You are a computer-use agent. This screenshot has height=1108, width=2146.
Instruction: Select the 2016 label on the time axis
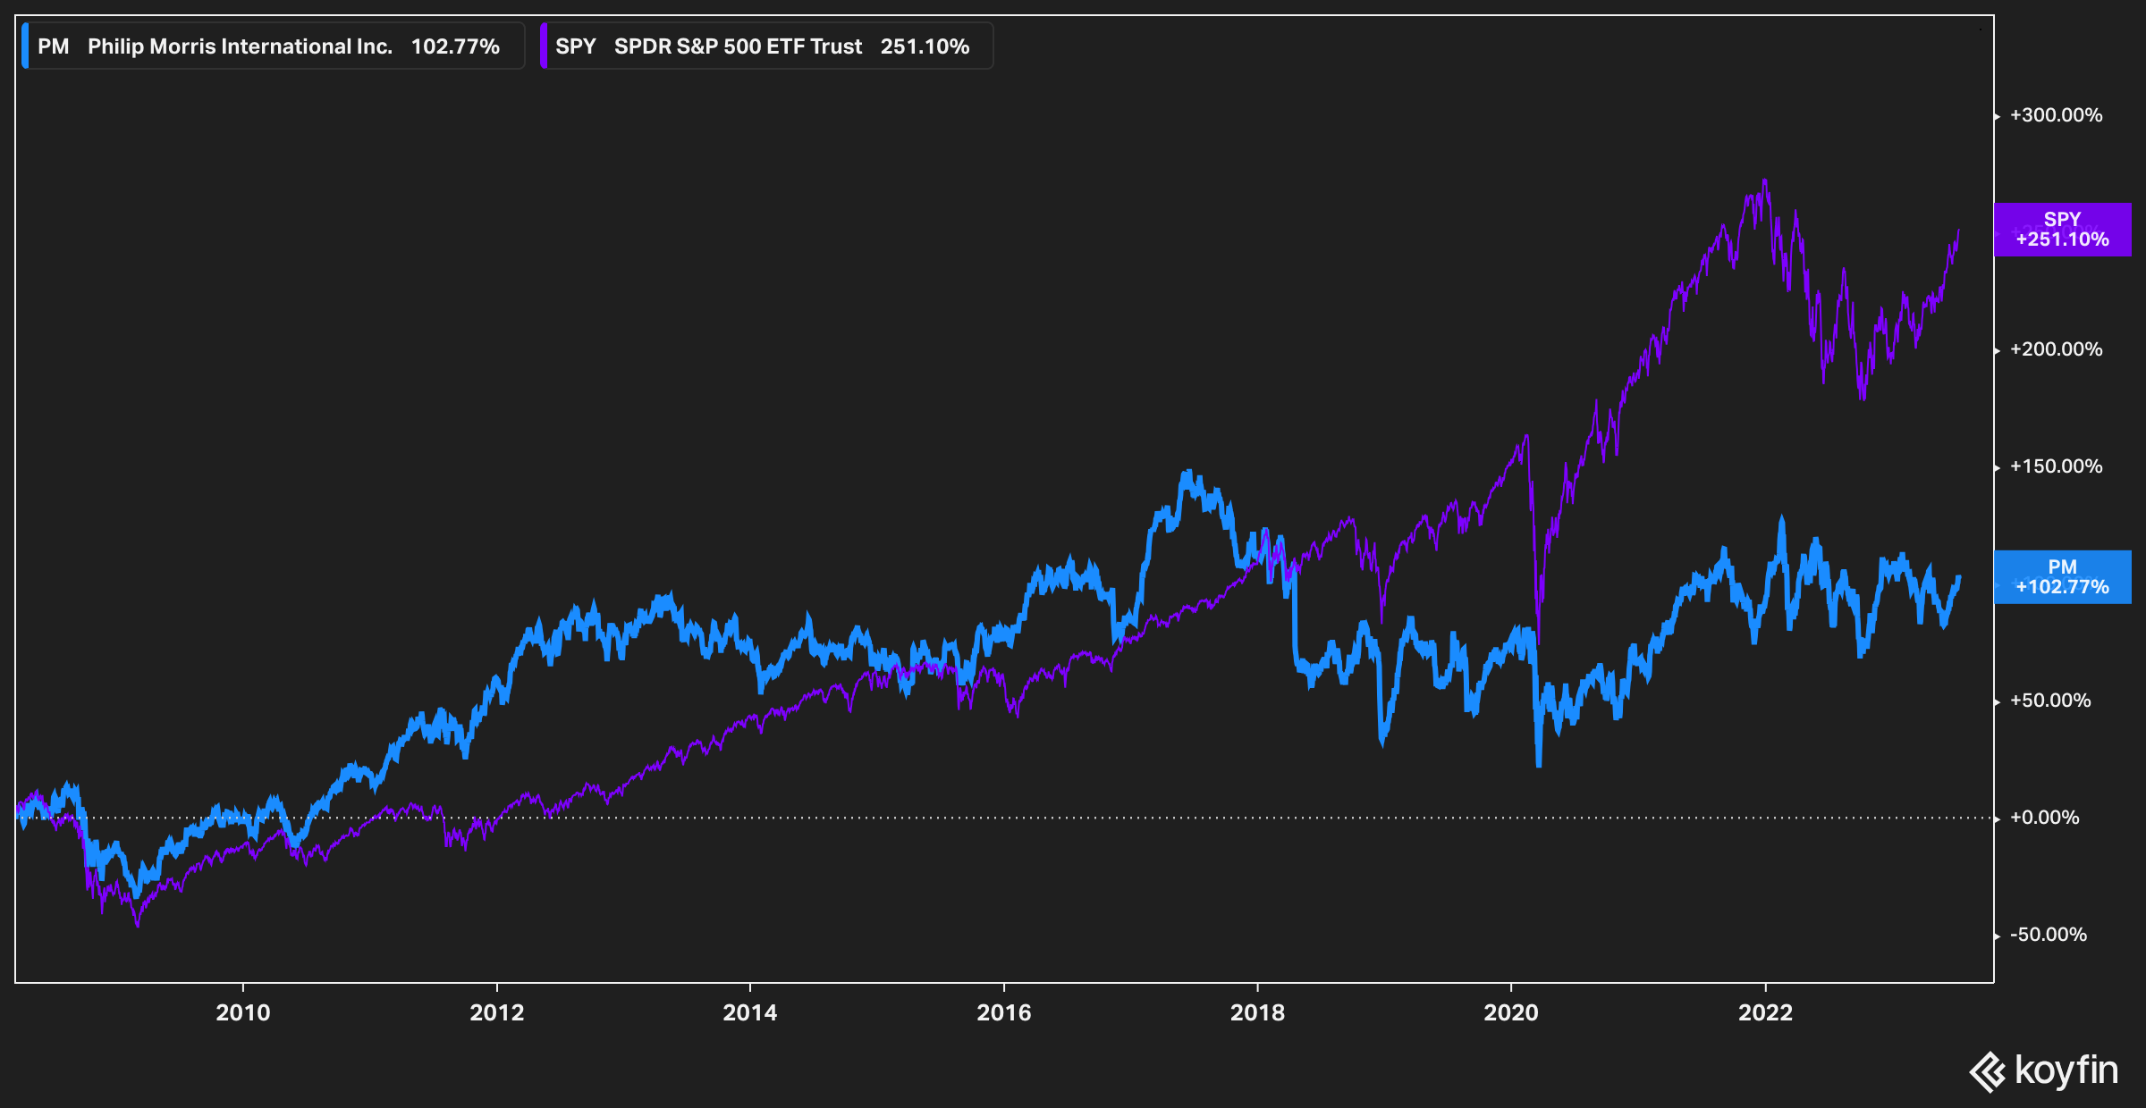coord(1005,1014)
